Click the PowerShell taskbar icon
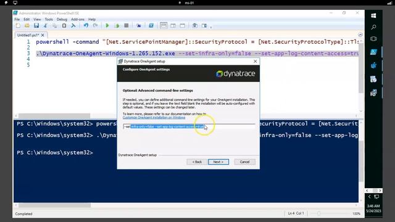The width and height of the screenshot is (395, 222). click(x=373, y=52)
